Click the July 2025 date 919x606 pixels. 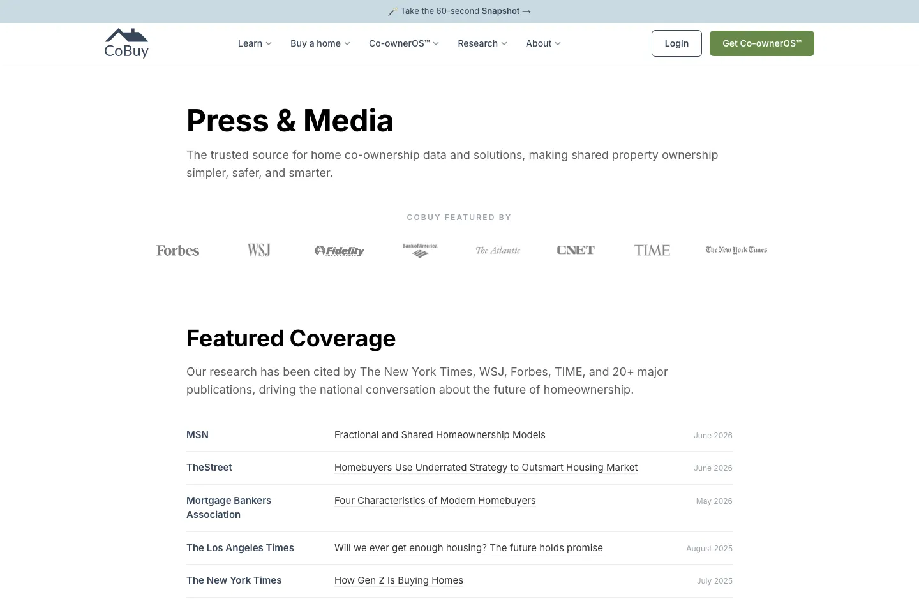coord(715,581)
